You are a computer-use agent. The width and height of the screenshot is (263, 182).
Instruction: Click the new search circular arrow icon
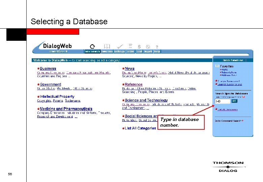pos(92,47)
